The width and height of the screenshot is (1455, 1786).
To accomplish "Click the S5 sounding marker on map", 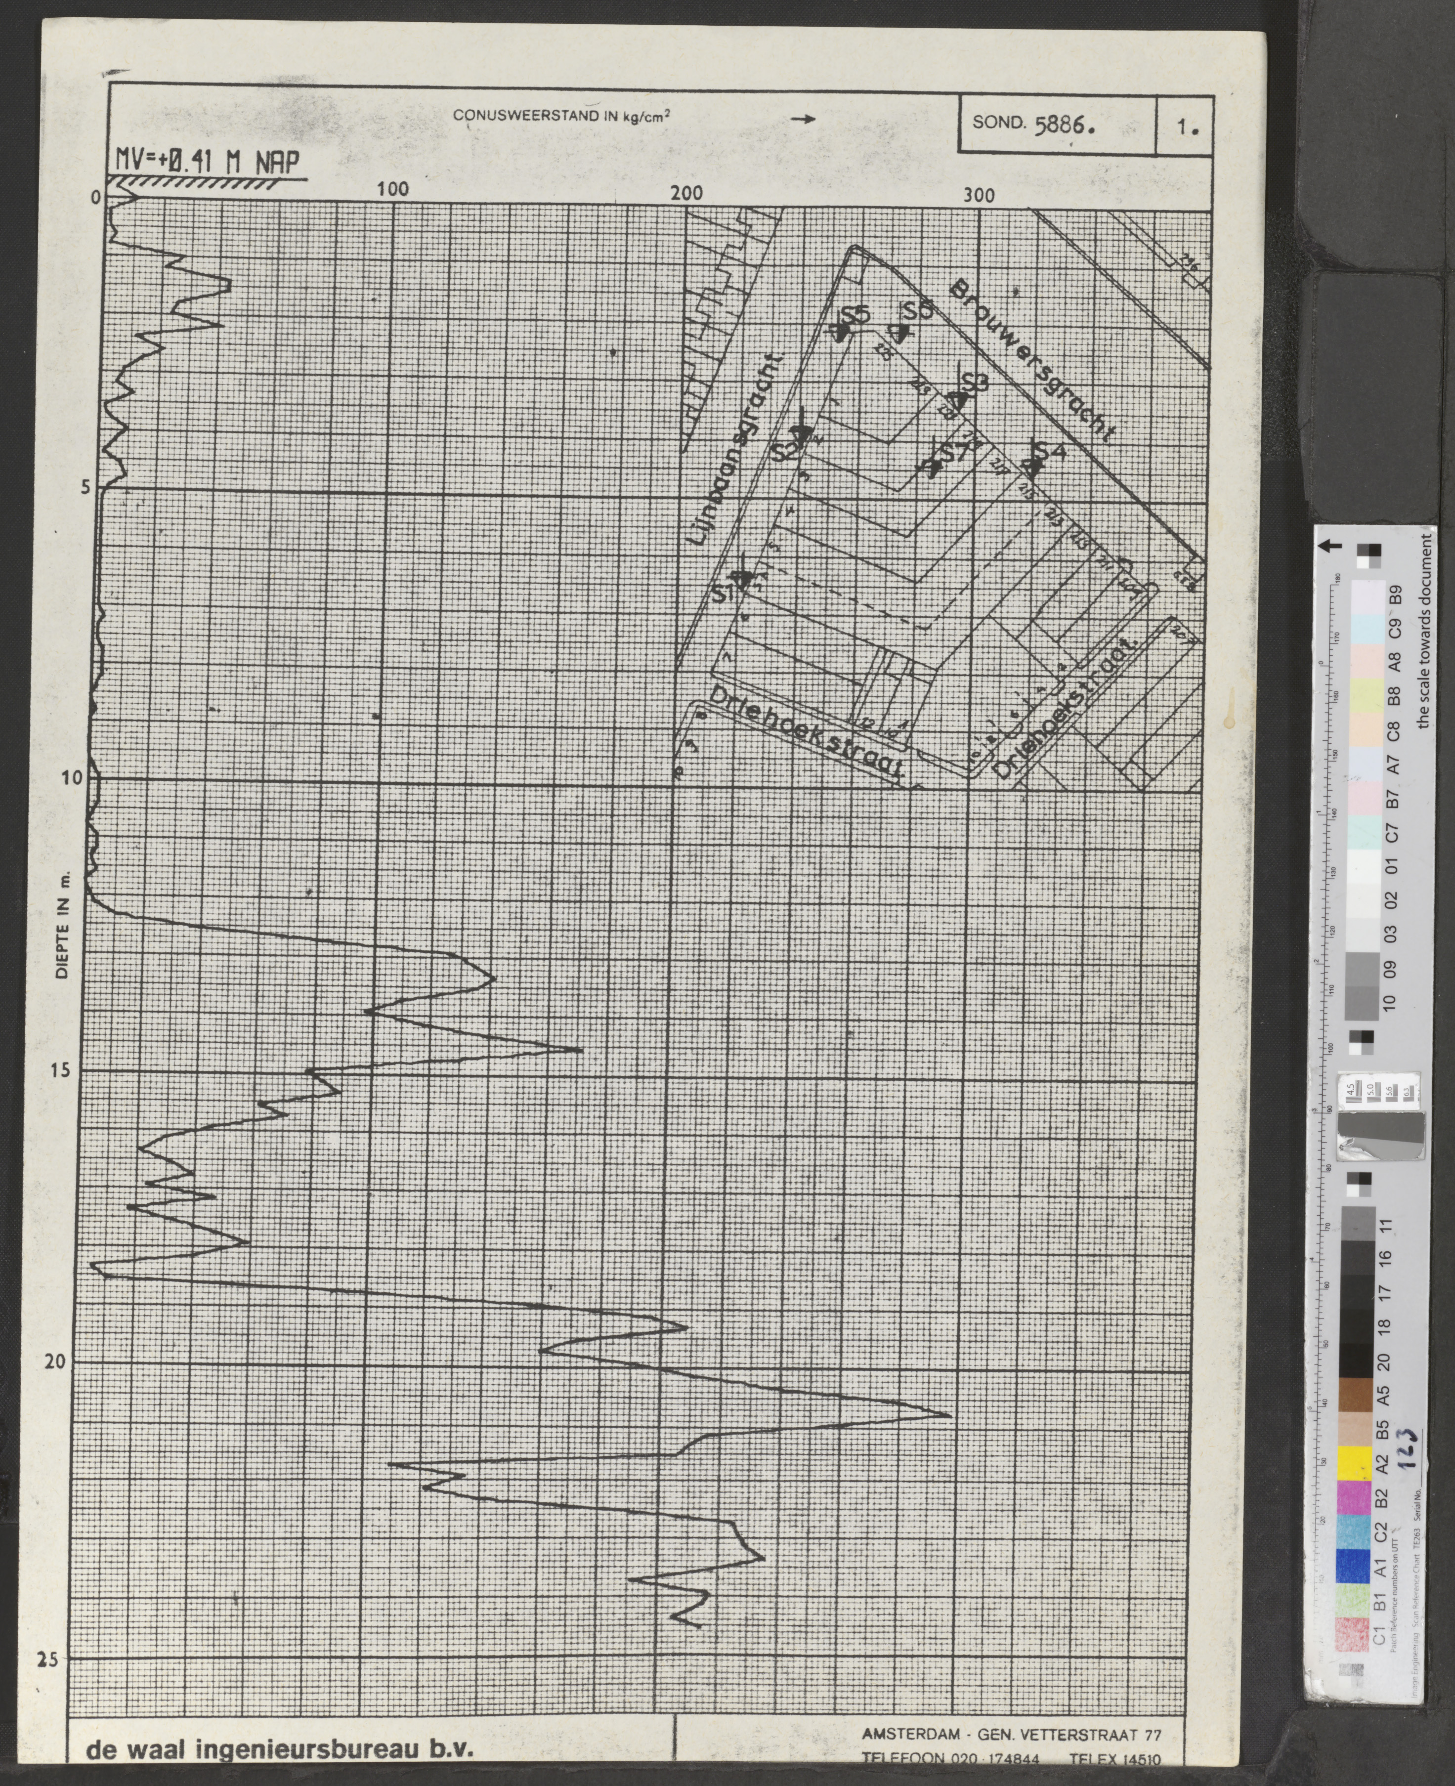I will pyautogui.click(x=841, y=332).
